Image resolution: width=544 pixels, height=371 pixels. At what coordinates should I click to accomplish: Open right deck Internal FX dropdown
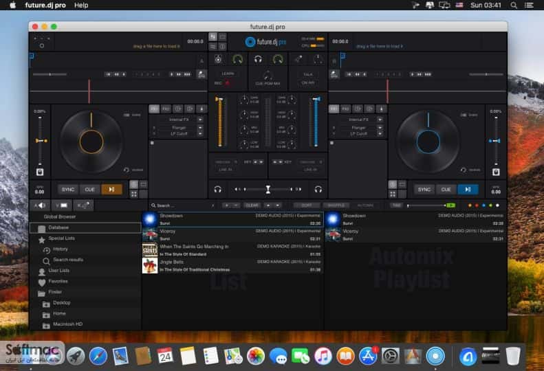380,120
